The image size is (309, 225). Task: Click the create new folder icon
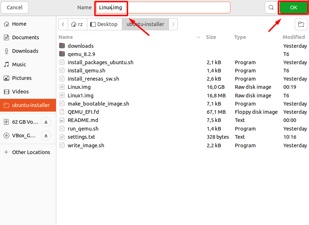click(301, 24)
